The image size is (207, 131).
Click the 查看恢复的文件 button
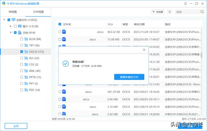[x=129, y=77]
